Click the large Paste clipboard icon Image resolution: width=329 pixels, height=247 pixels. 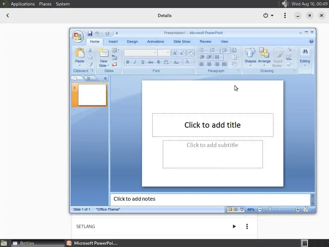coord(80,53)
